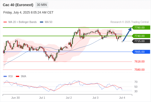Screen dimensions: 151x102
Task: Click the RSI 30 level label
Action: pyautogui.click(x=136, y=91)
